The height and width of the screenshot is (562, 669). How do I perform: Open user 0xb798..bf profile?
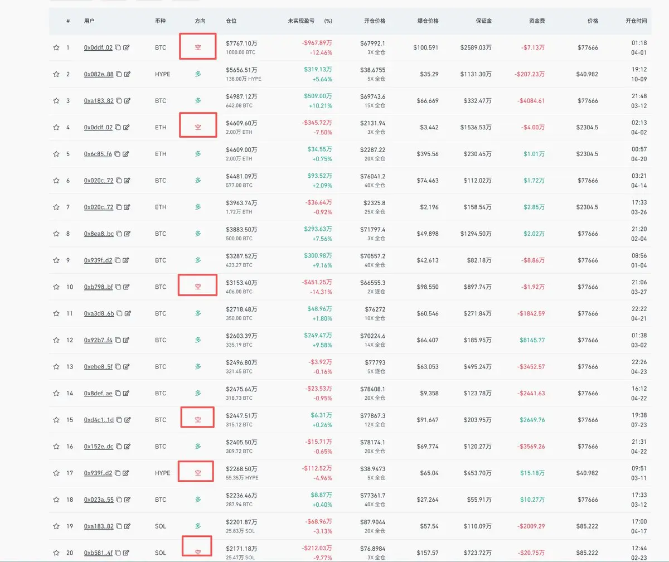pos(98,287)
